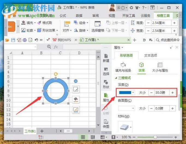This screenshot has width=186, height=144.
Task: Close the 属性 properties panel
Action: pyautogui.click(x=177, y=47)
